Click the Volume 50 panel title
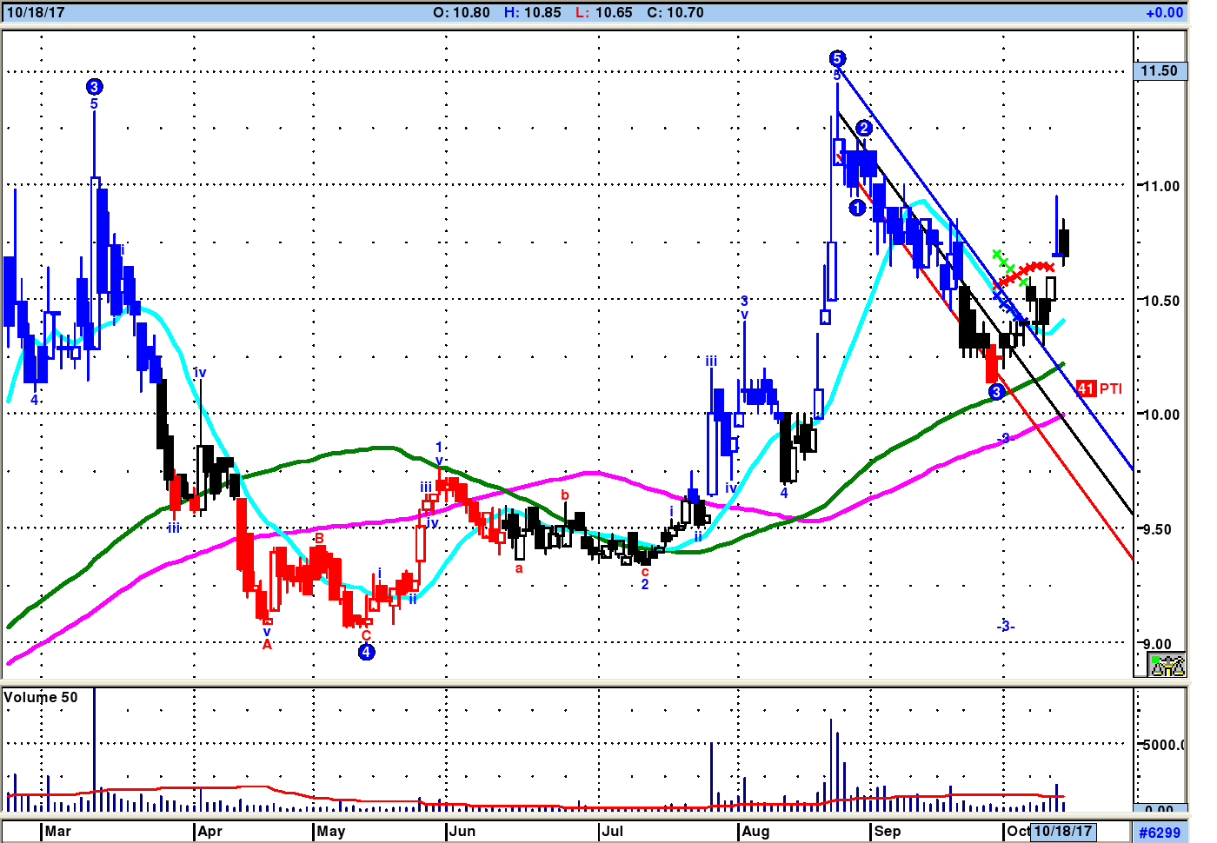The image size is (1217, 843). coord(41,697)
